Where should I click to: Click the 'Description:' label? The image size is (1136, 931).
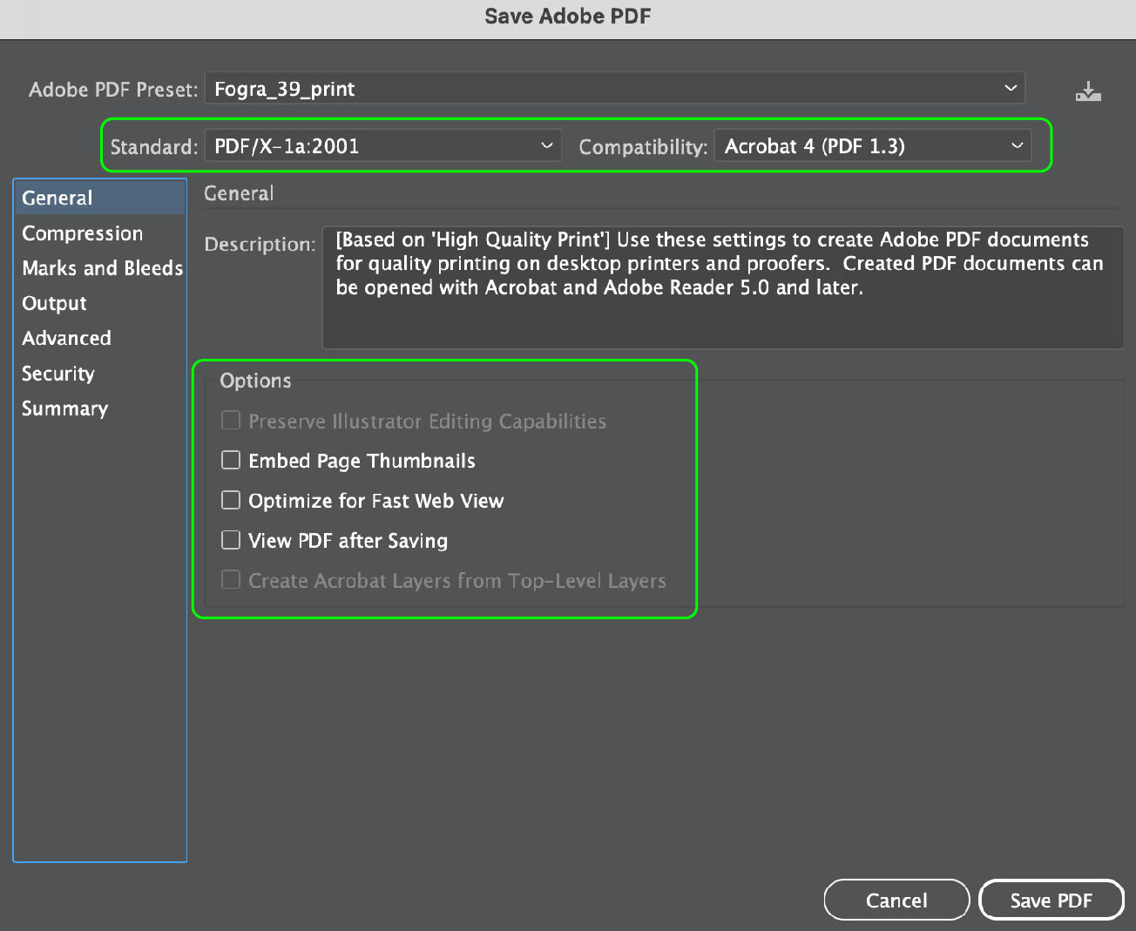point(260,245)
